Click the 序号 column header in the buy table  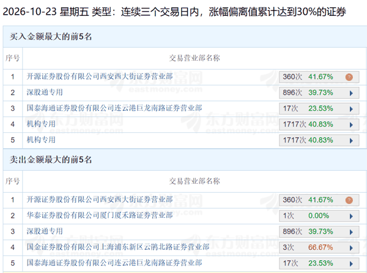pos(13,58)
